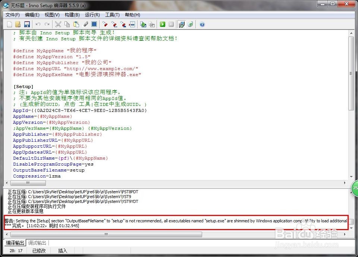Open the 编辑(E) menu
Image resolution: width=358 pixels, height=257 pixels.
[x=32, y=15]
